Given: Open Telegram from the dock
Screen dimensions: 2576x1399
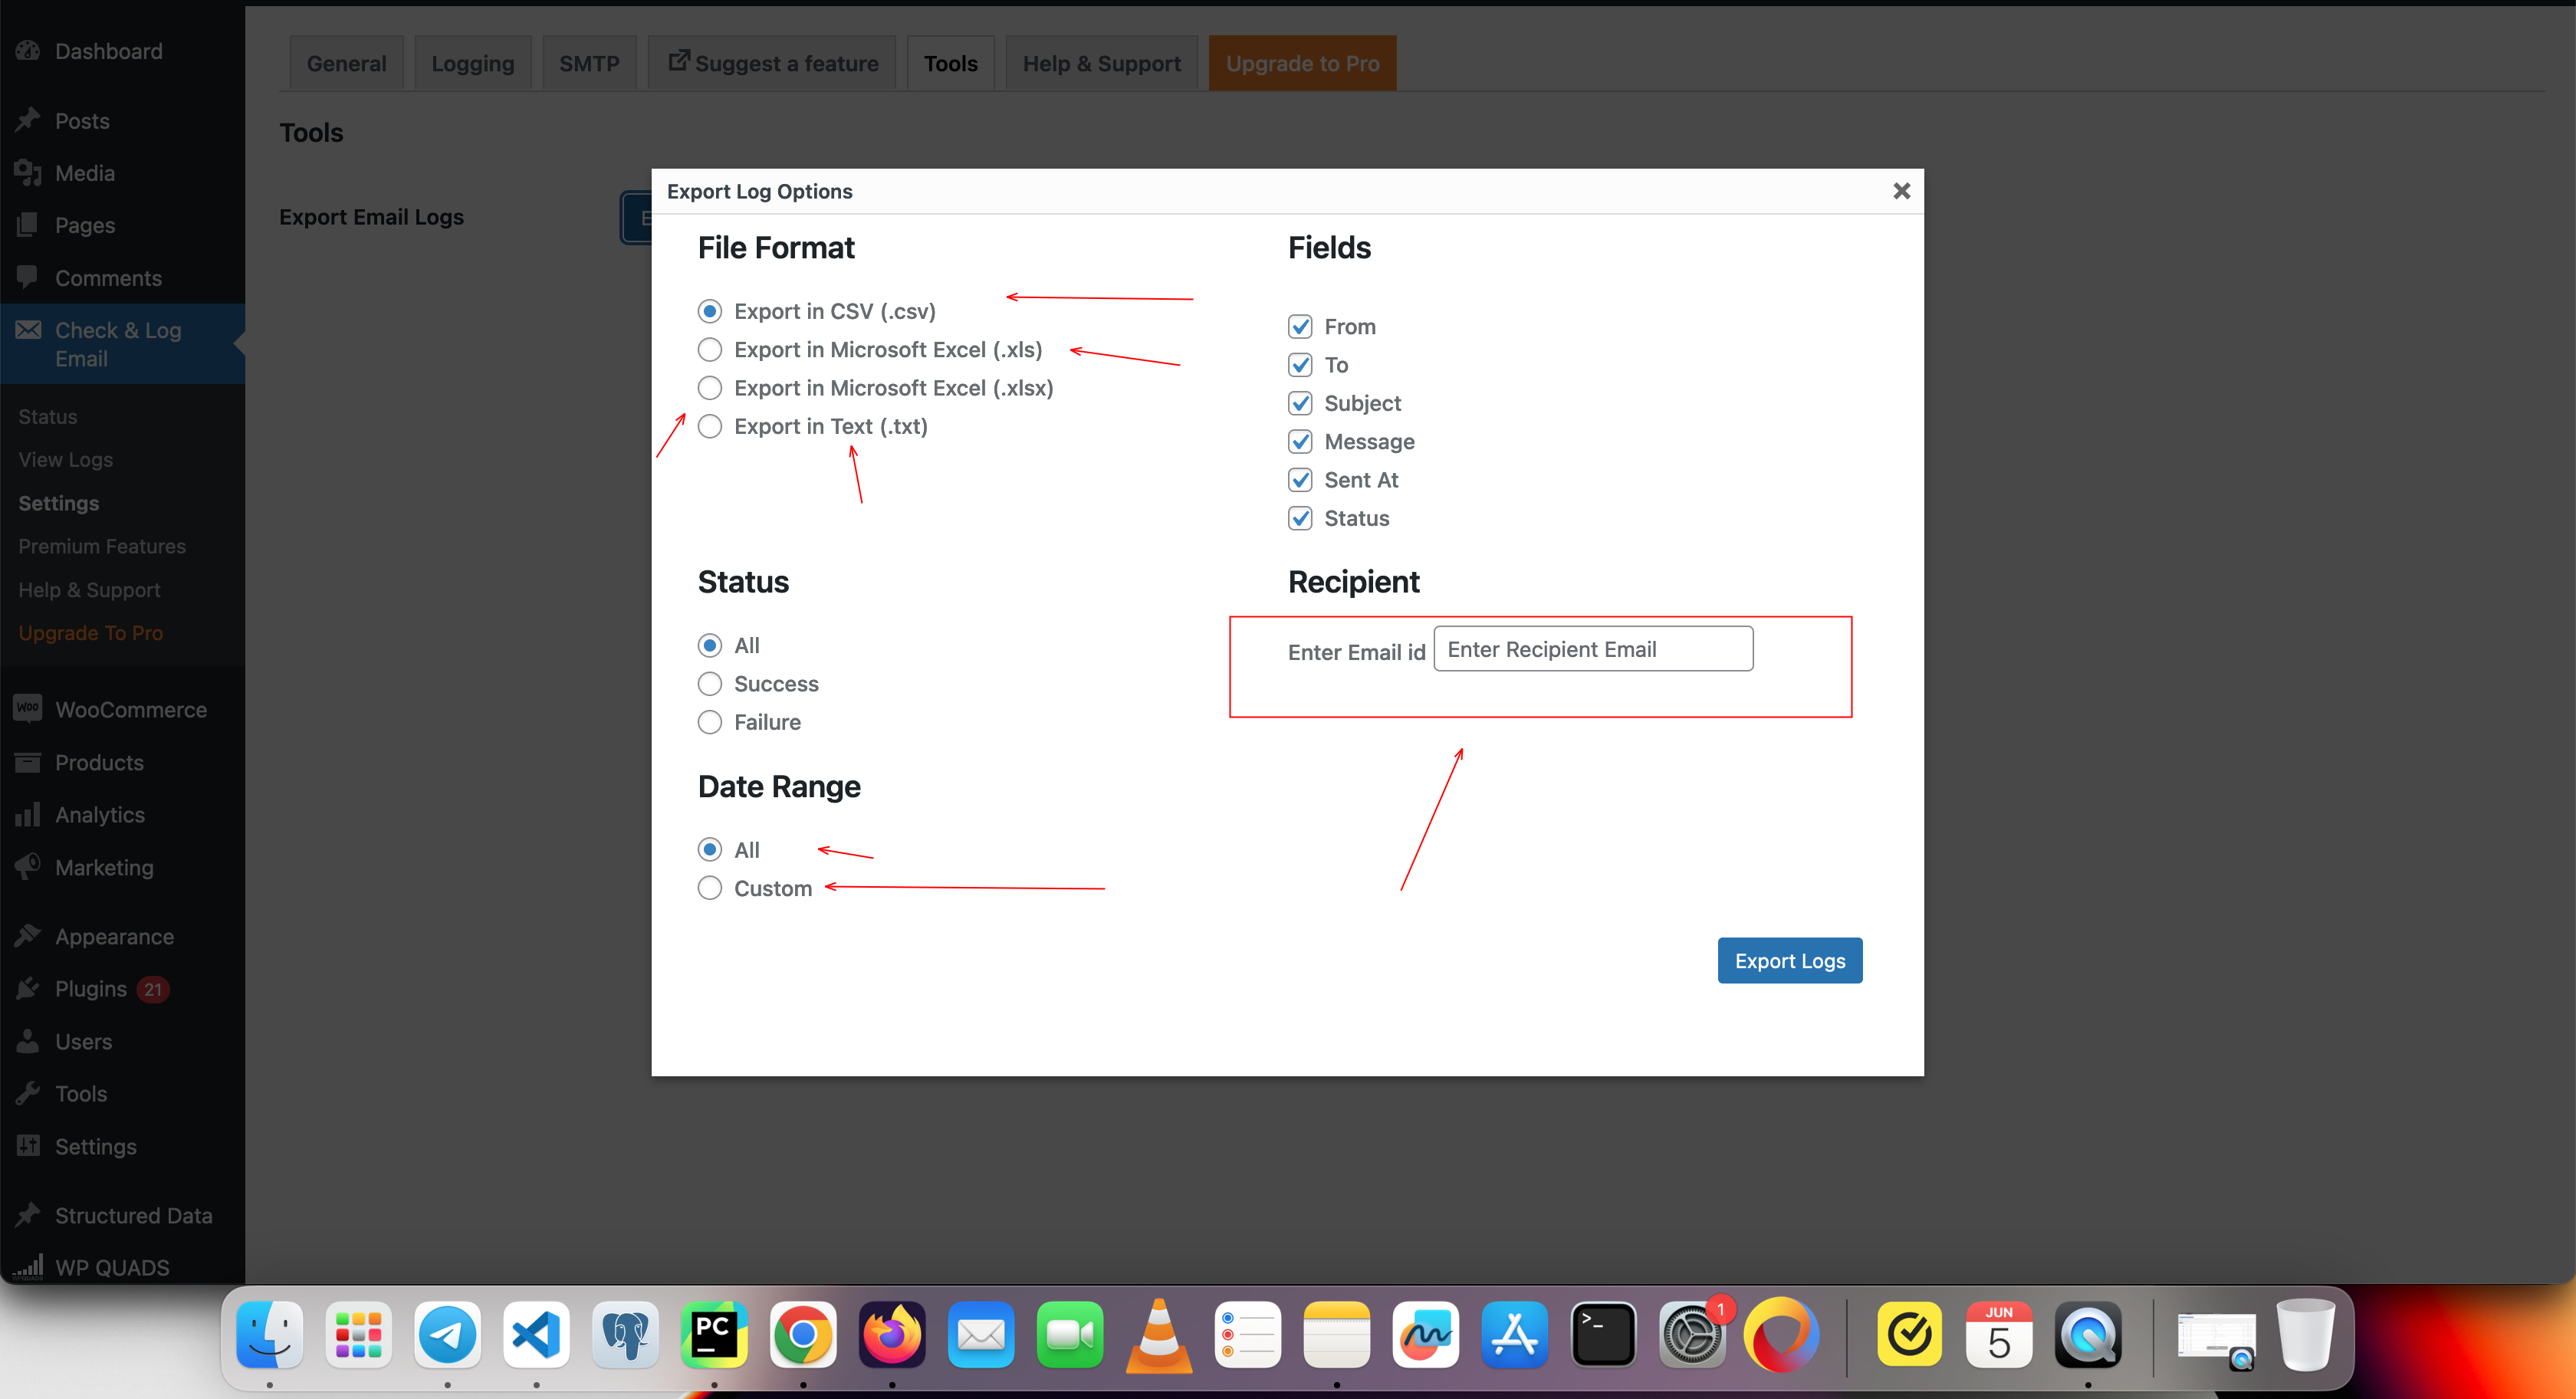Looking at the screenshot, I should click(447, 1335).
